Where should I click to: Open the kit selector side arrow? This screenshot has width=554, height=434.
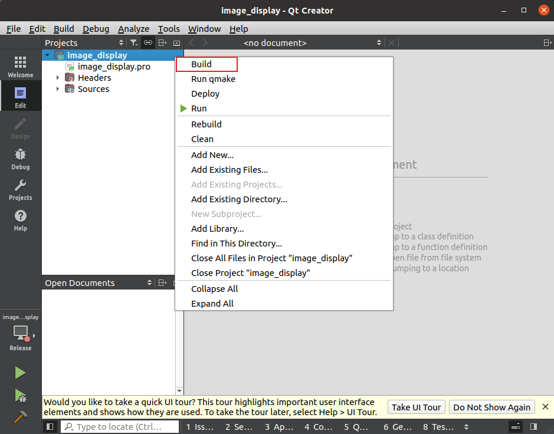[x=34, y=336]
